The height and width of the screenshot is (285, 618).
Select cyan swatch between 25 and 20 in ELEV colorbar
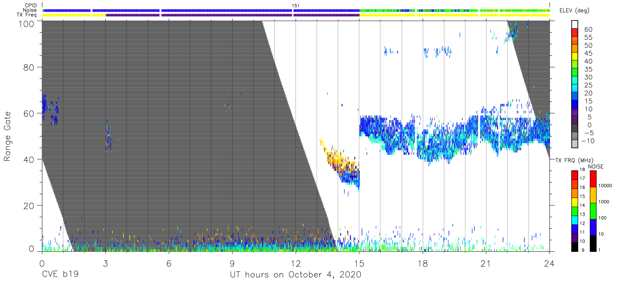coord(575,88)
